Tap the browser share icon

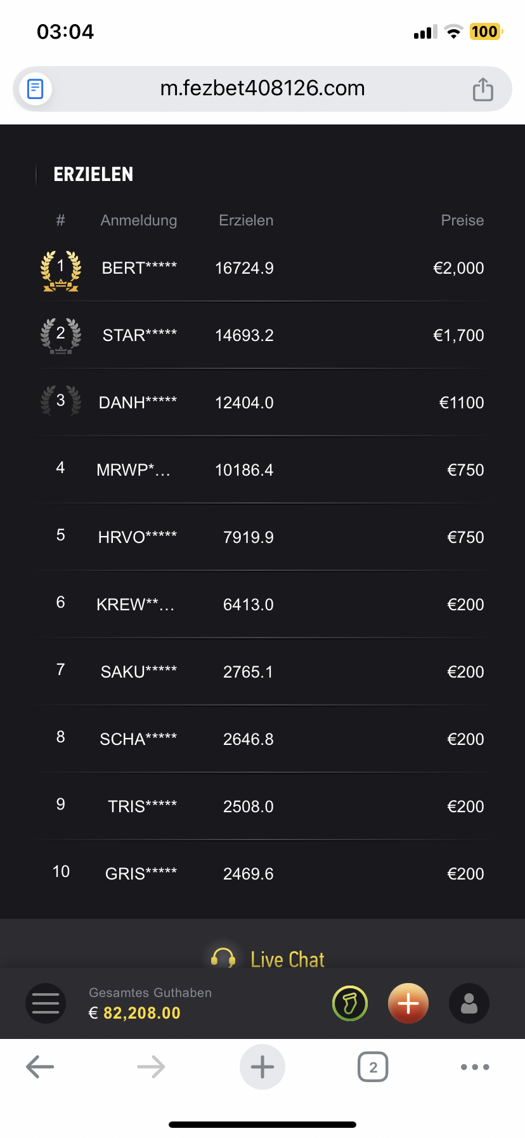[x=483, y=89]
